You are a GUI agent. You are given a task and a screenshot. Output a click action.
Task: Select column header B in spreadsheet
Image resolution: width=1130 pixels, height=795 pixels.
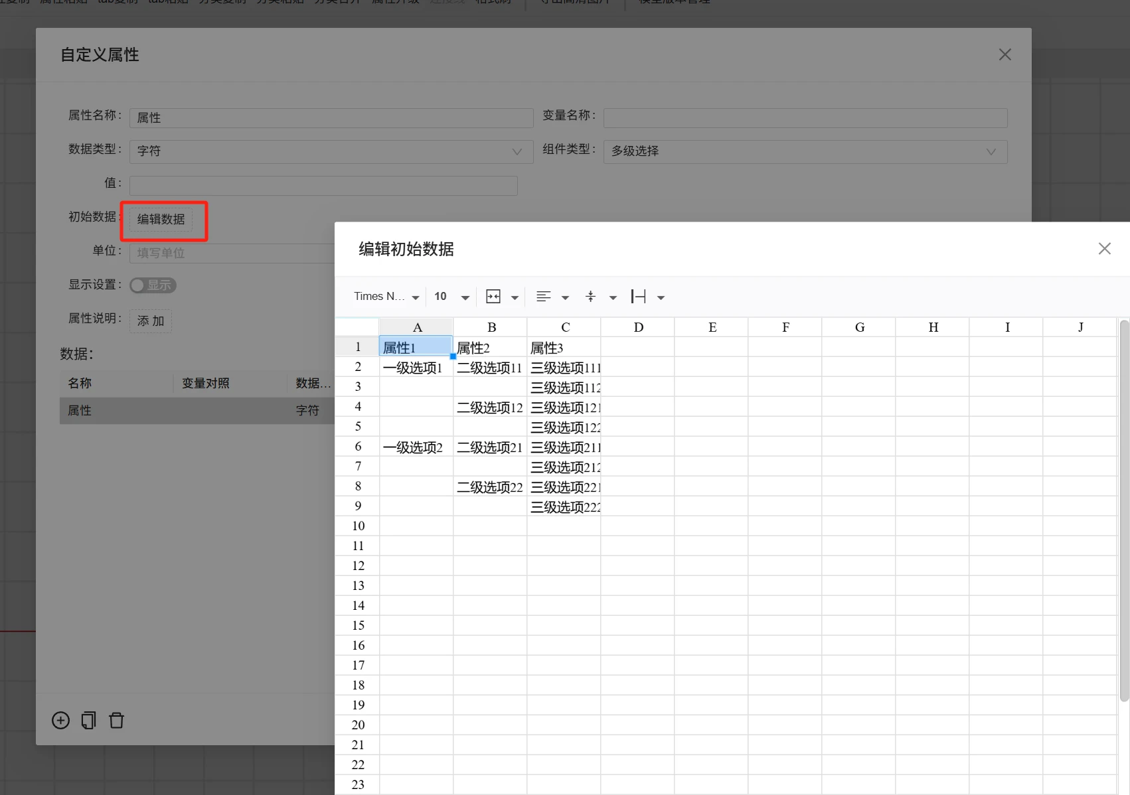click(x=491, y=327)
